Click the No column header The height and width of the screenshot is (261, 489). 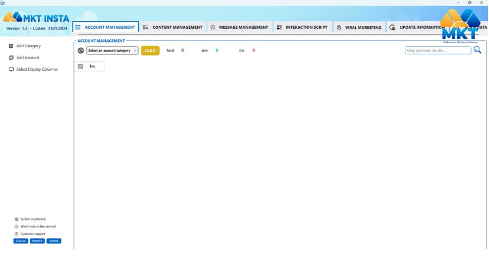(x=92, y=66)
